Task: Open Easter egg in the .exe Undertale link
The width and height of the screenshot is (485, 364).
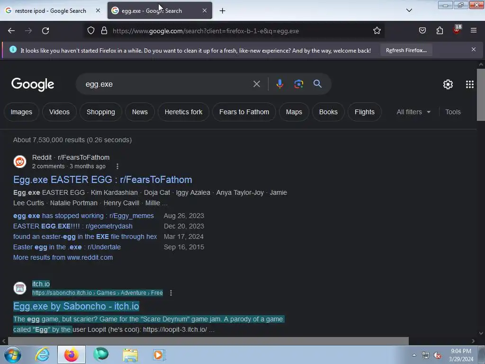Action: tap(67, 247)
